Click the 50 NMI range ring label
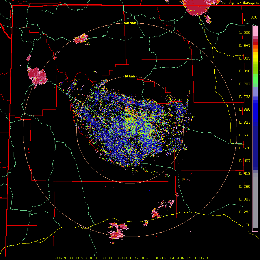The width and height of the screenshot is (260, 260). tap(130, 77)
